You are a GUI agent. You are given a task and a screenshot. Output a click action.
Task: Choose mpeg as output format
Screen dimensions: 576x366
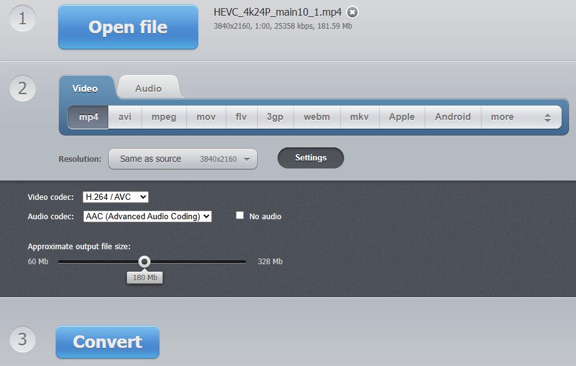[x=163, y=117]
